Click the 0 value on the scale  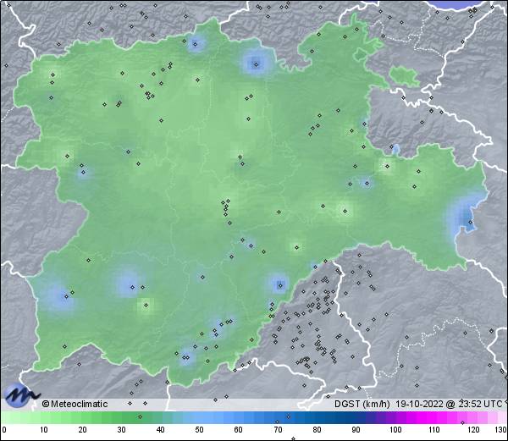click(x=4, y=430)
